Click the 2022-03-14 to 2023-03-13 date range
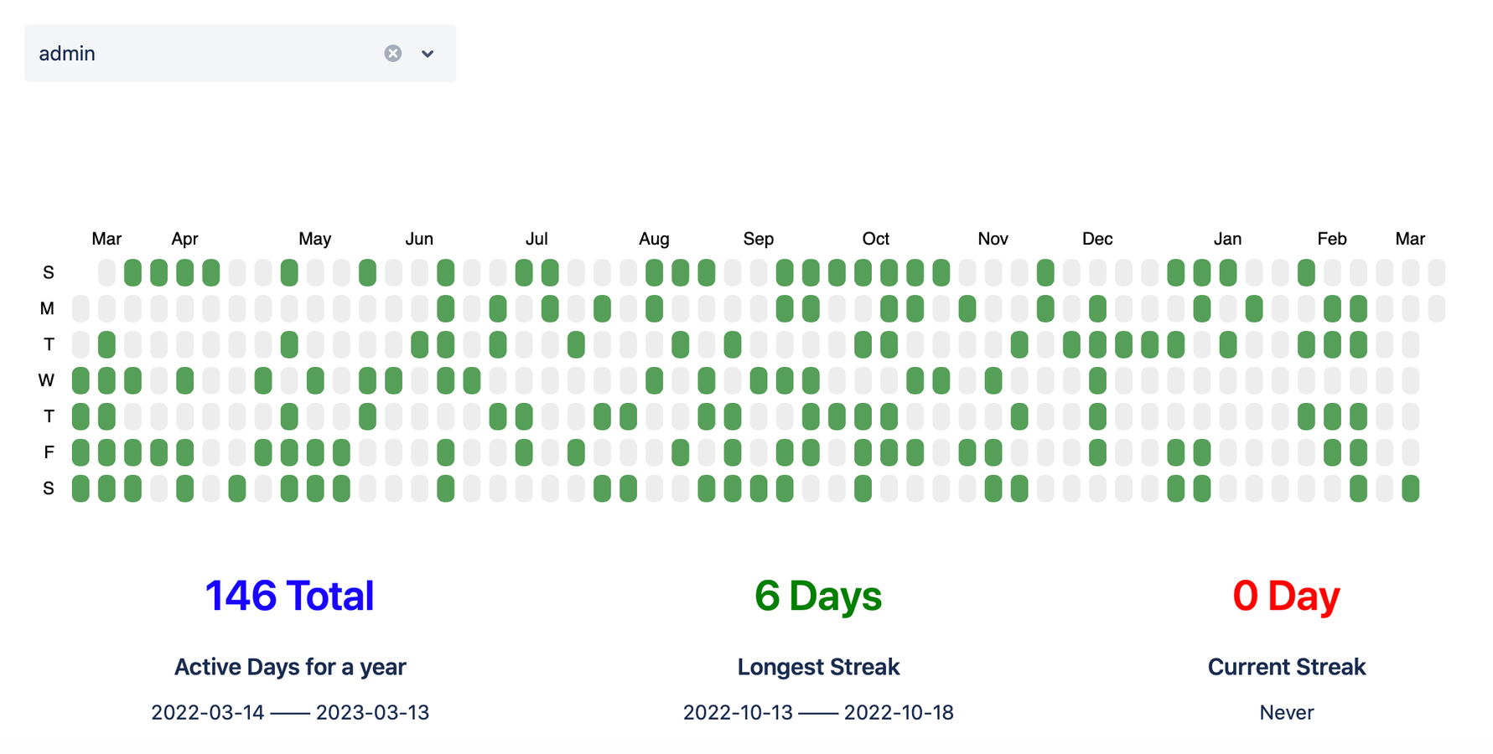 tap(290, 712)
